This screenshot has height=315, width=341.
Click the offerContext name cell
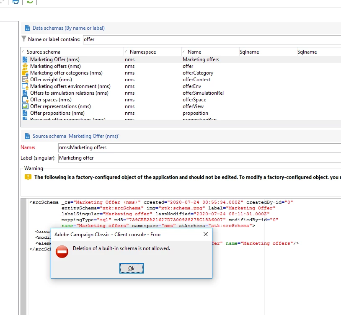196,80
